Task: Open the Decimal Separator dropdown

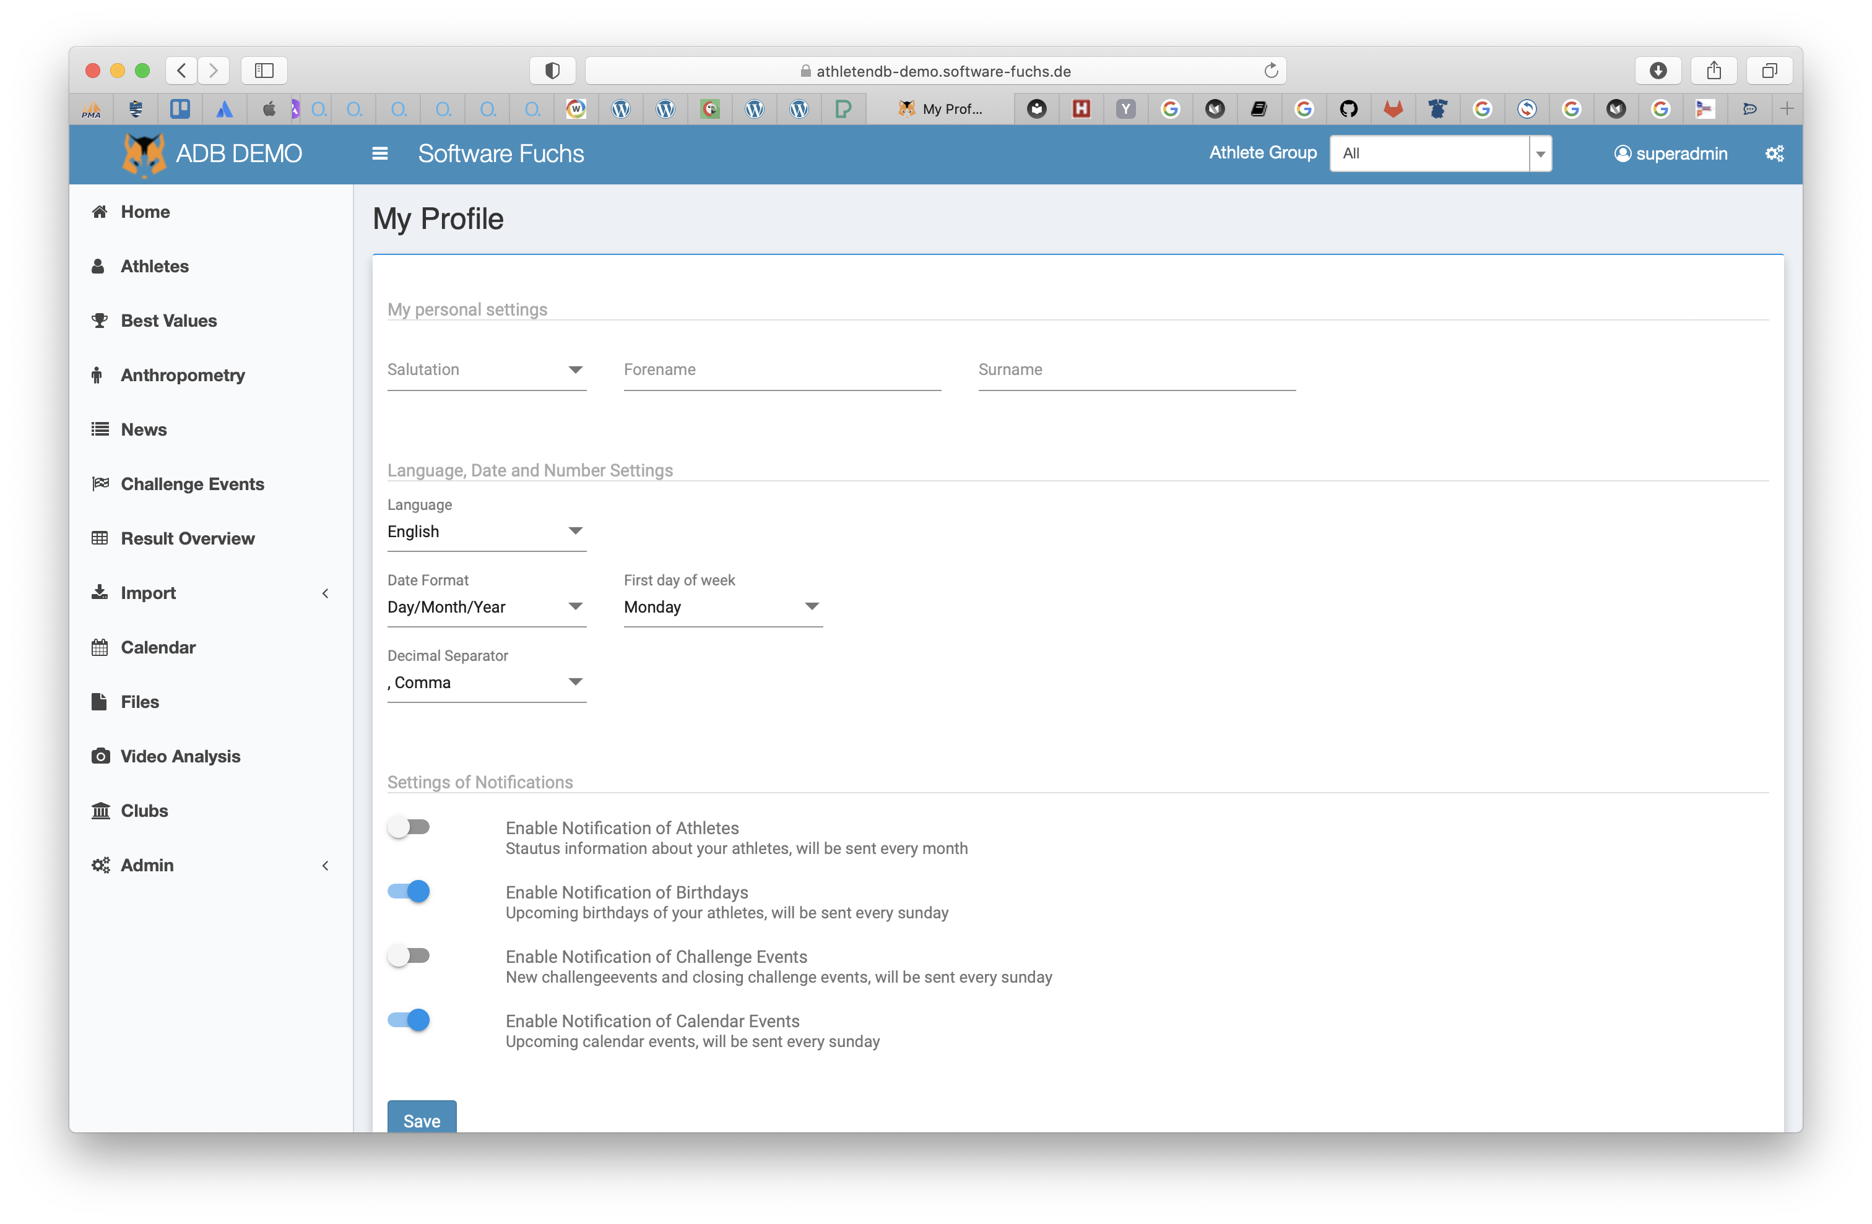Action: click(x=487, y=683)
